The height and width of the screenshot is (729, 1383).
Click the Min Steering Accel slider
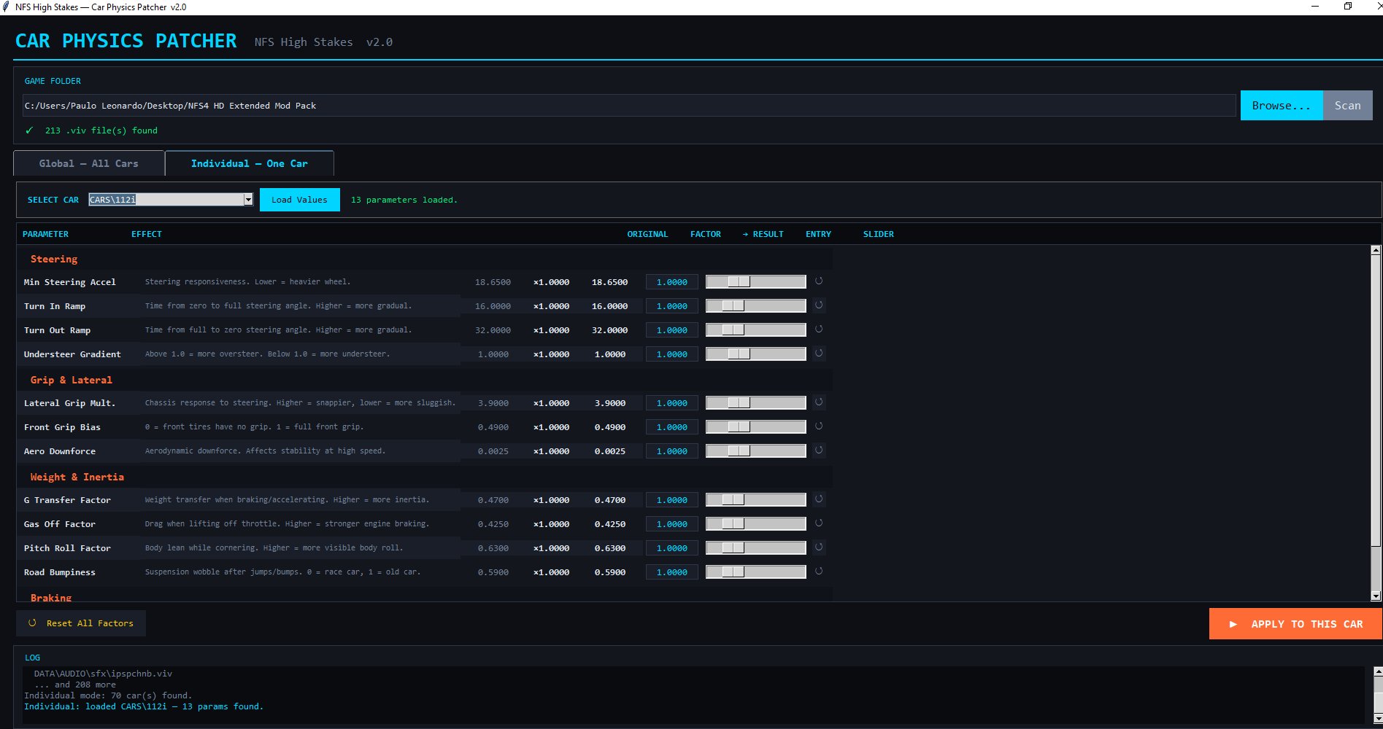pyautogui.click(x=755, y=281)
